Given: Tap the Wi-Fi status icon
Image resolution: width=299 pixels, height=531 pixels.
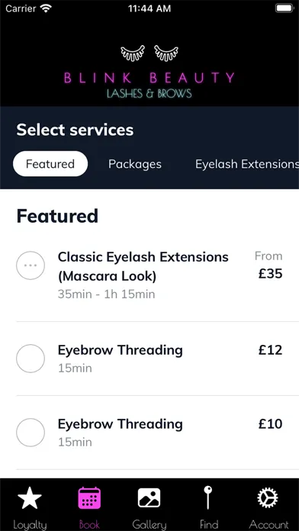Looking at the screenshot, I should [x=45, y=8].
